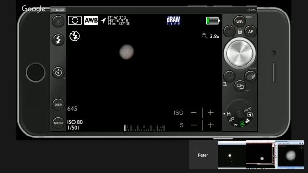Click the Record button above the camera view

pos(58,10)
